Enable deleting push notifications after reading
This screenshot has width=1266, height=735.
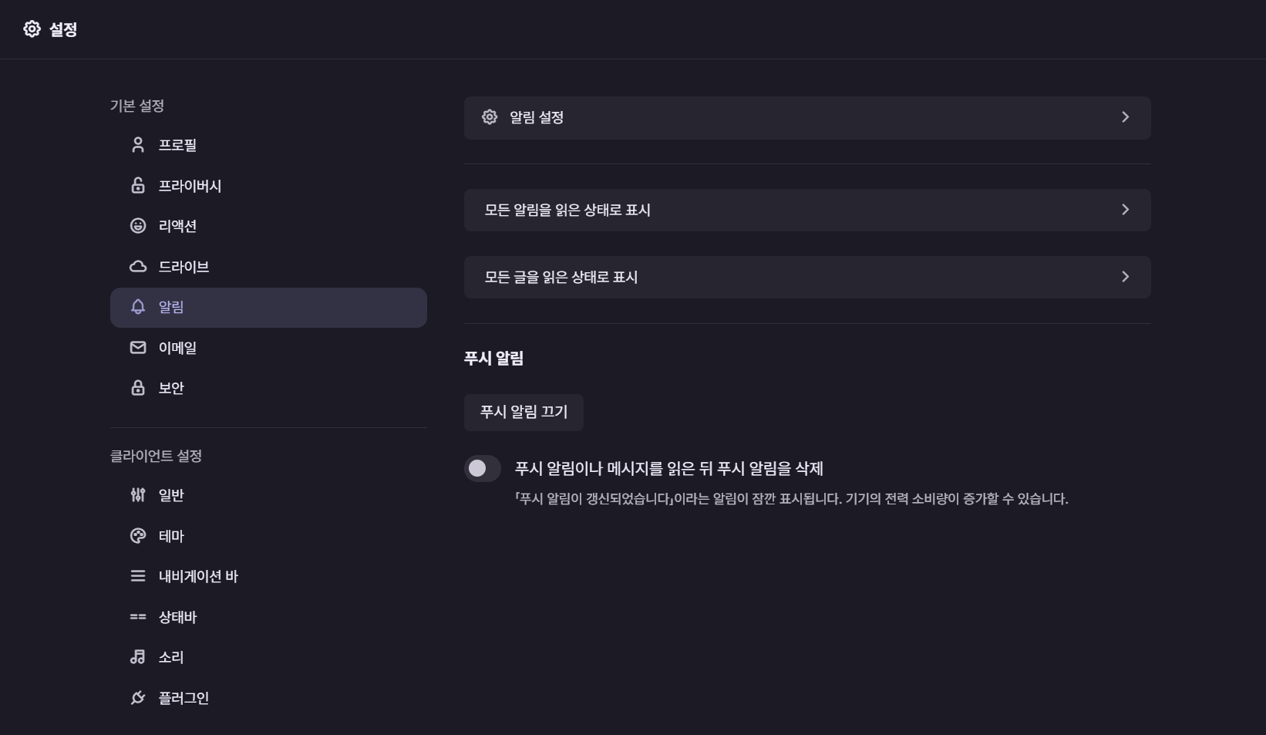(482, 468)
